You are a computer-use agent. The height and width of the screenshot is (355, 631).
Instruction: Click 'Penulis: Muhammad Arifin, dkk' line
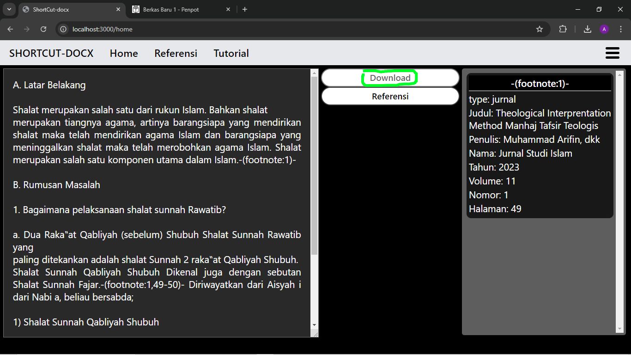click(534, 140)
